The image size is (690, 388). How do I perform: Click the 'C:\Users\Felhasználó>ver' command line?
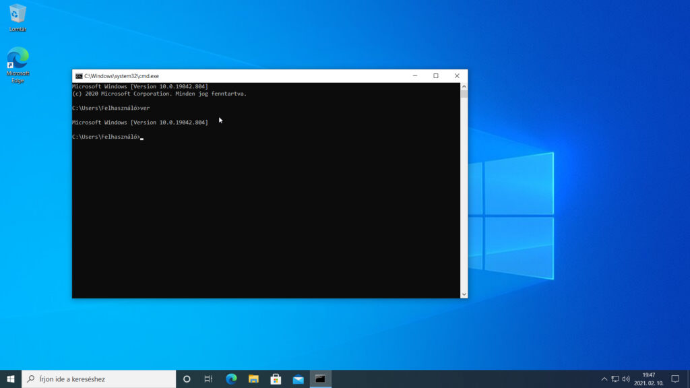click(x=111, y=108)
